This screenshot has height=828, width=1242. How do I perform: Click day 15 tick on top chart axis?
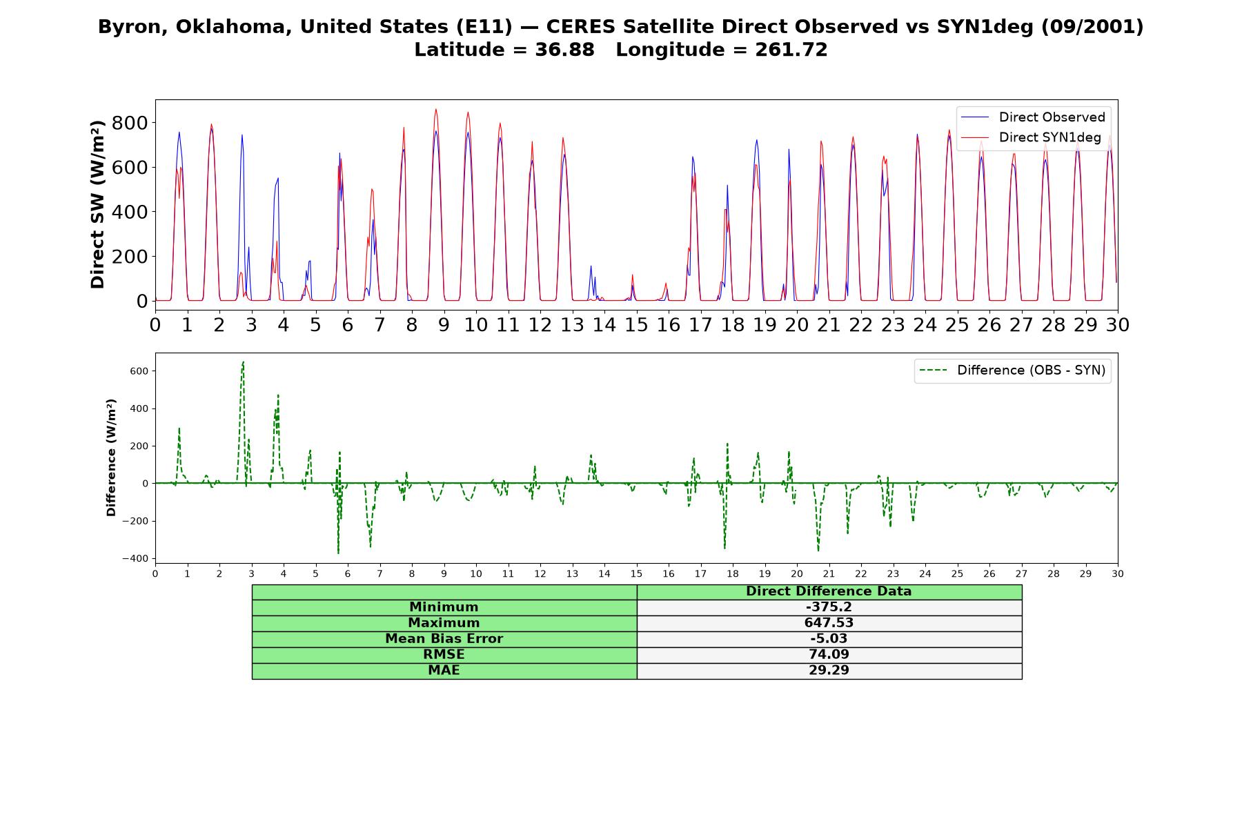[636, 324]
